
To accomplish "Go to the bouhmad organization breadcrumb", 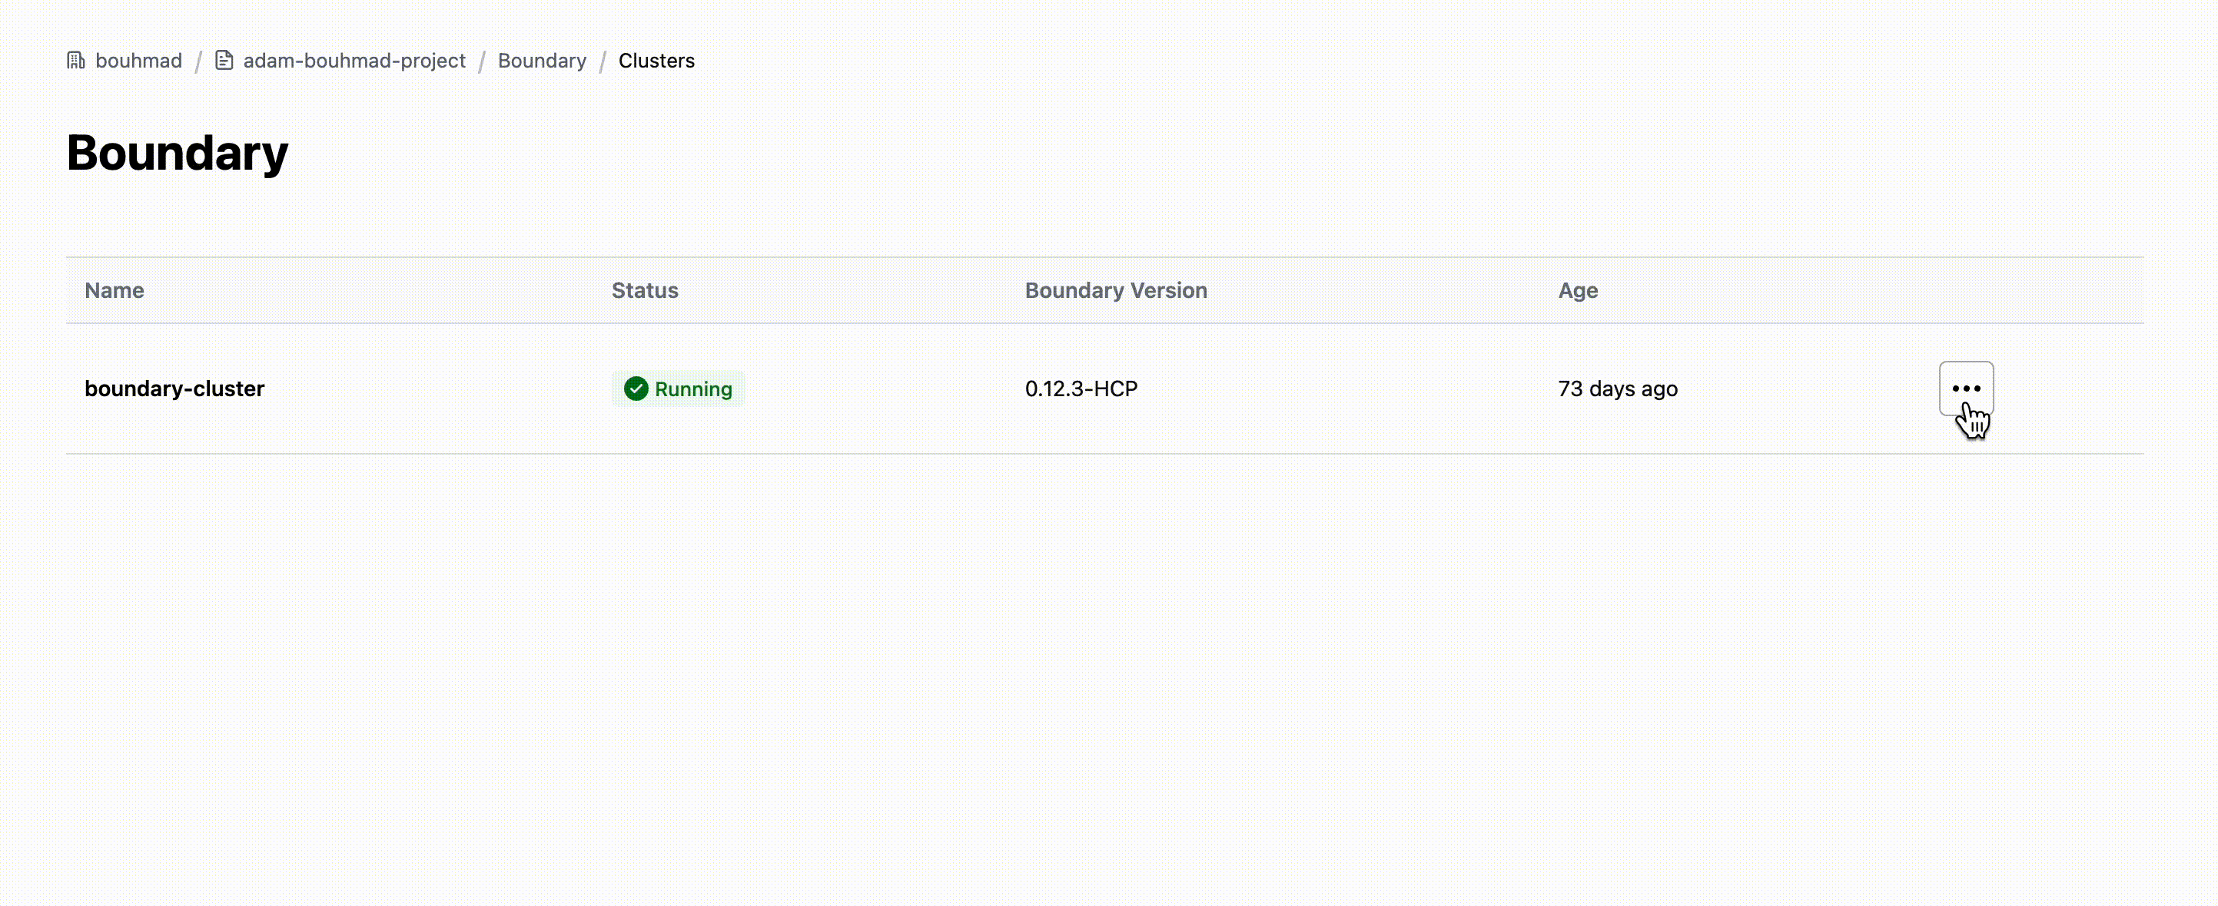I will tap(138, 61).
